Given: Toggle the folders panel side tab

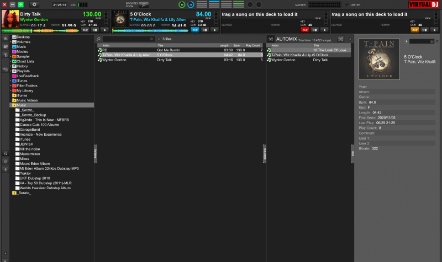Looking at the screenshot, I should pos(96,154).
